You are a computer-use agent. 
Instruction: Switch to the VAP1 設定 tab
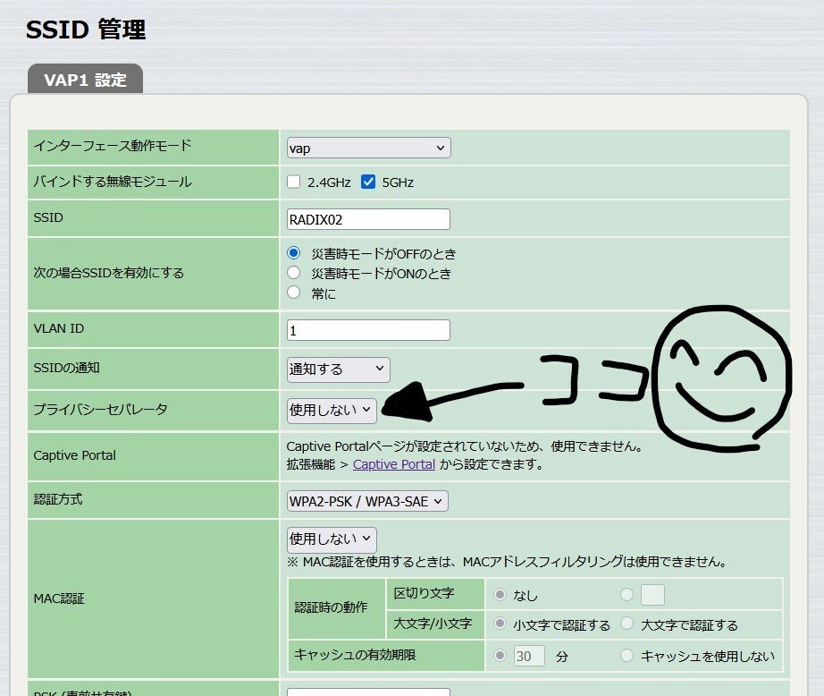point(85,79)
